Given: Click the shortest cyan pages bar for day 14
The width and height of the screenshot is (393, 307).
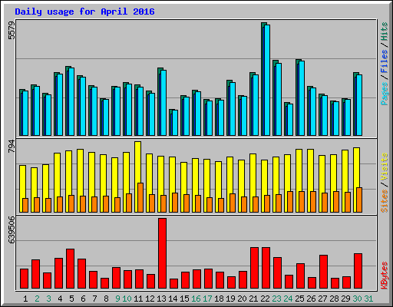Looking at the screenshot, I should tap(175, 123).
